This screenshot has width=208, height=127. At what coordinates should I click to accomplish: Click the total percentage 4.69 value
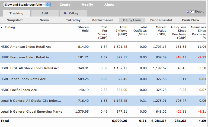click(202, 121)
